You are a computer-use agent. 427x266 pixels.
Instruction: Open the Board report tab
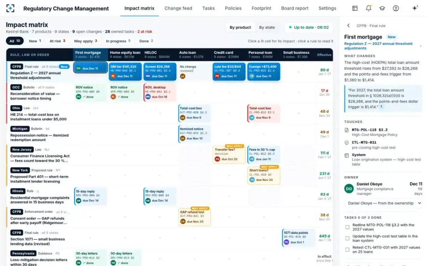295,8
